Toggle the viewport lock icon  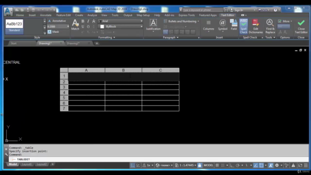[x=200, y=165]
